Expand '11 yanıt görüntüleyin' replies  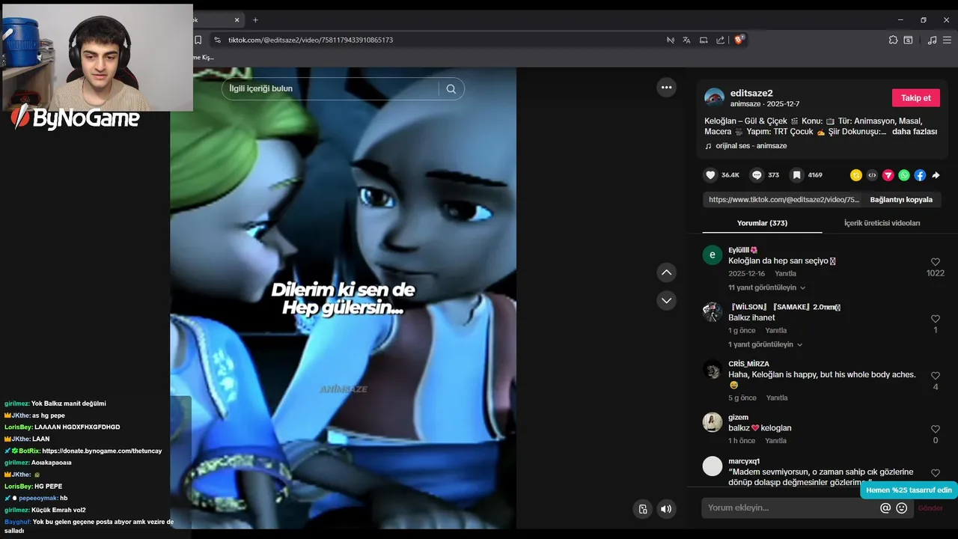pyautogui.click(x=766, y=287)
